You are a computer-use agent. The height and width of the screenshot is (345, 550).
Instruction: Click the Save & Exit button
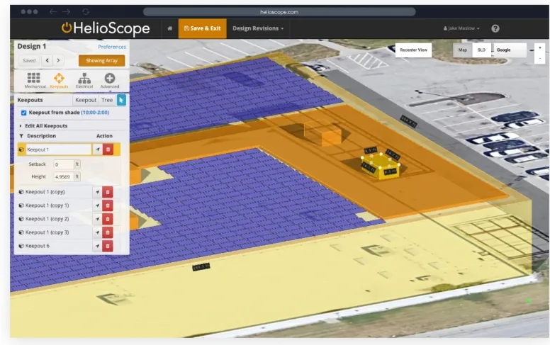202,28
